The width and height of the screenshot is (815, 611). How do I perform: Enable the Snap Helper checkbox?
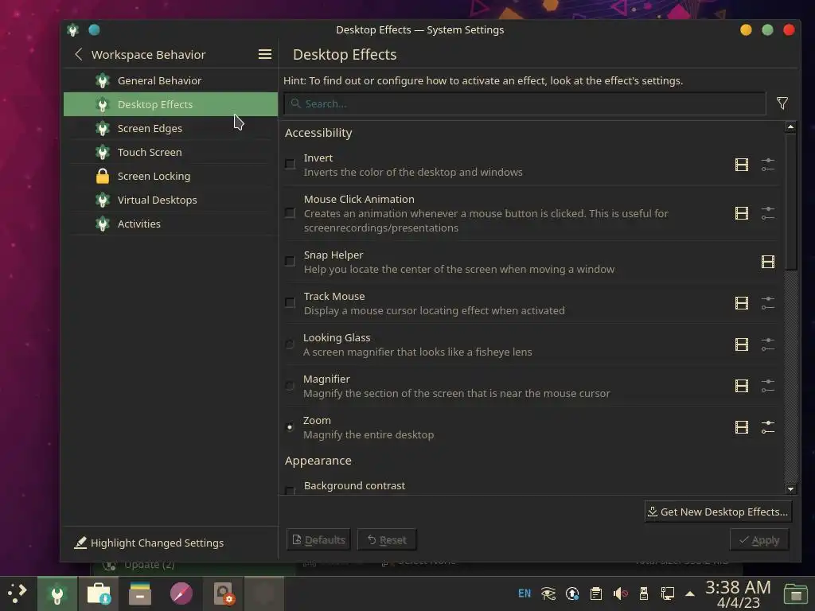coord(290,261)
